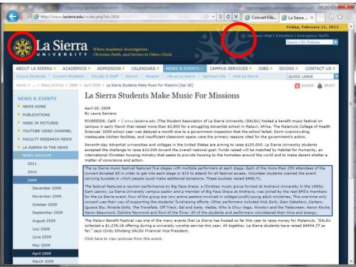Click the Print printer icon

coord(320,86)
